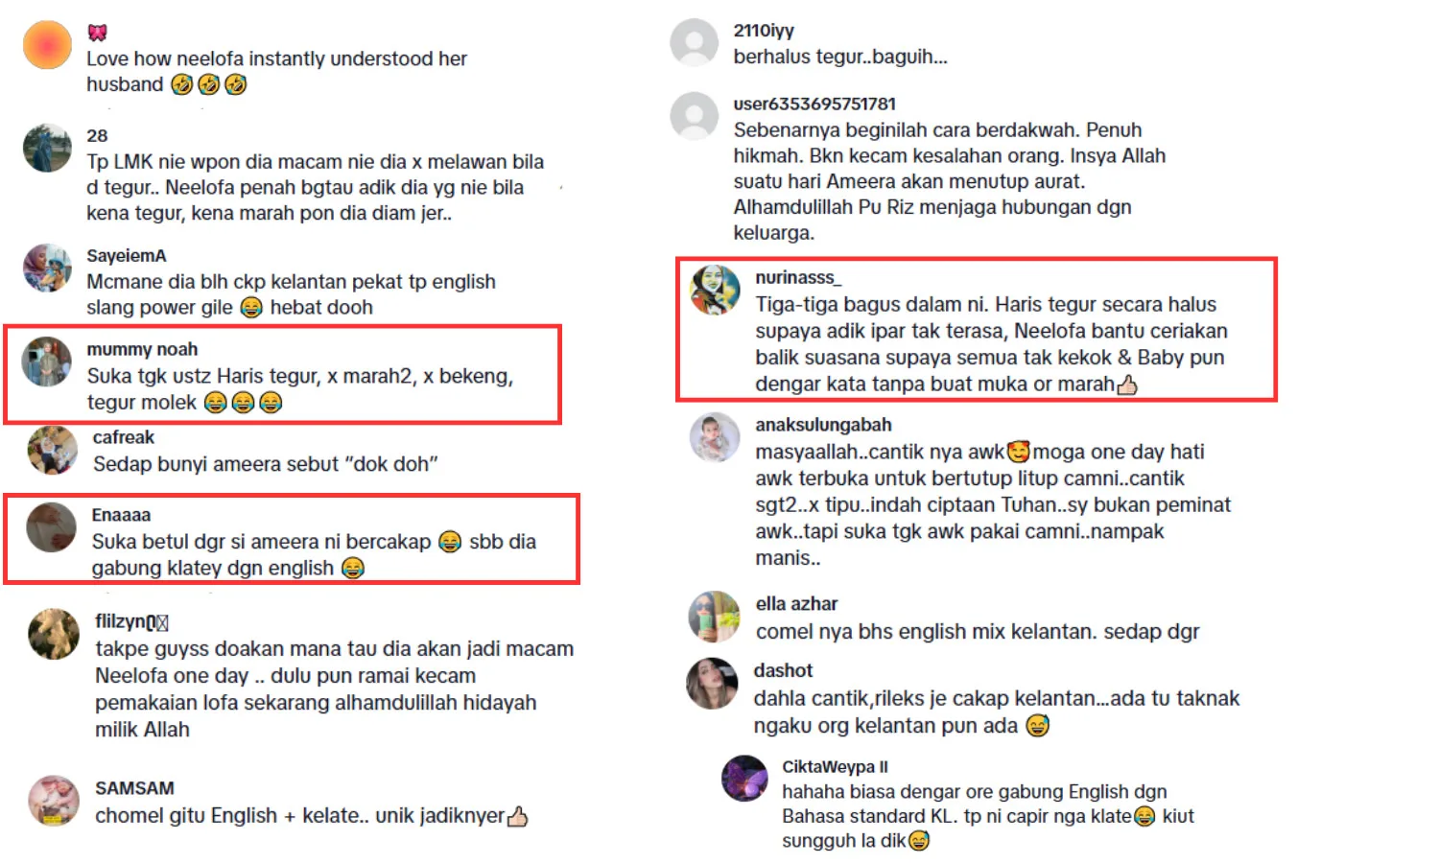Click 2110iyy's gray default avatar
The height and width of the screenshot is (863, 1439).
coord(695,42)
